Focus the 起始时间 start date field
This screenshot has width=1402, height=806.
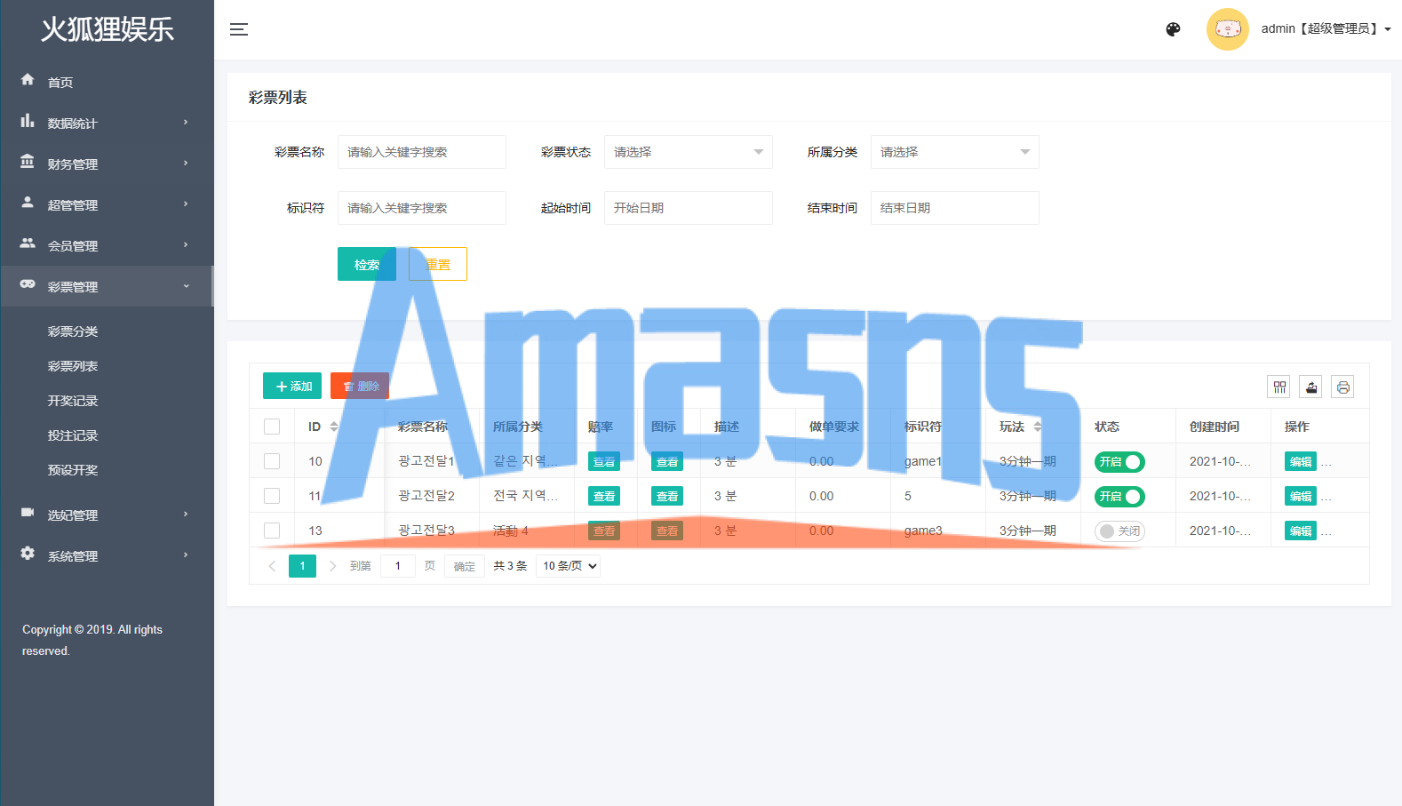(x=689, y=208)
